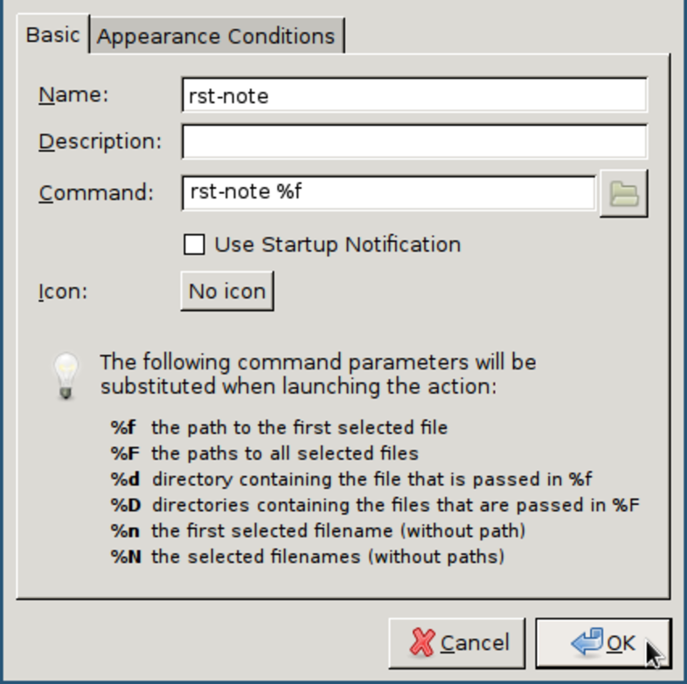687x684 pixels.
Task: Switch to the Appearance Conditions tab
Action: pyautogui.click(x=216, y=37)
